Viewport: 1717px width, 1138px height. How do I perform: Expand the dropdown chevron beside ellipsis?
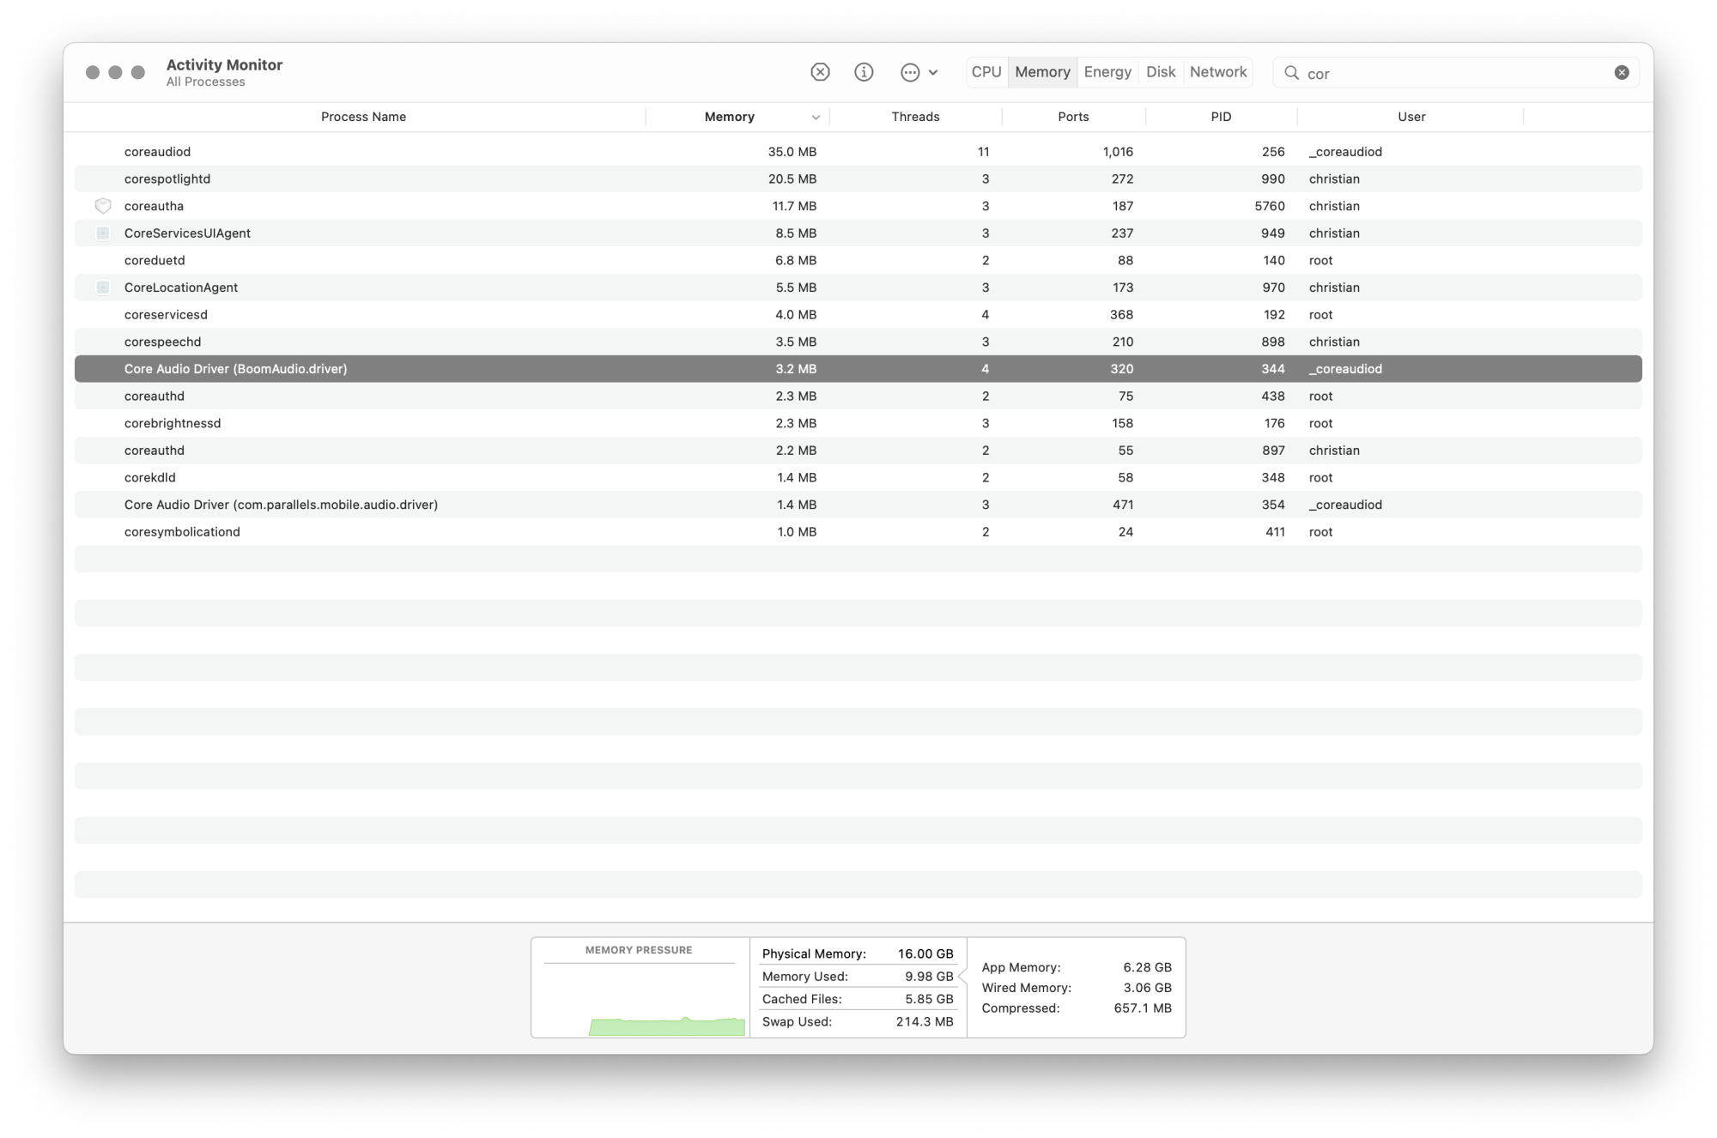click(933, 73)
